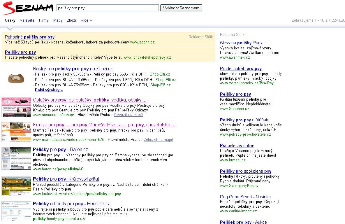Open the 'Zboží' tab

click(71, 20)
